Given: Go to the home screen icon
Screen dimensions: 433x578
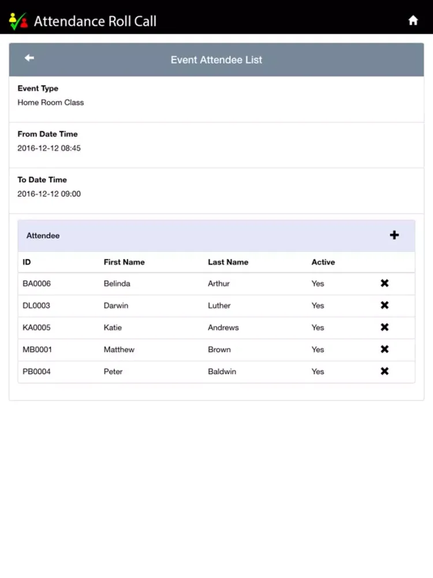Looking at the screenshot, I should (x=413, y=21).
